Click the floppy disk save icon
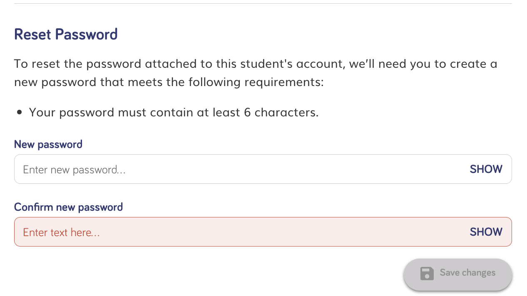 427,273
